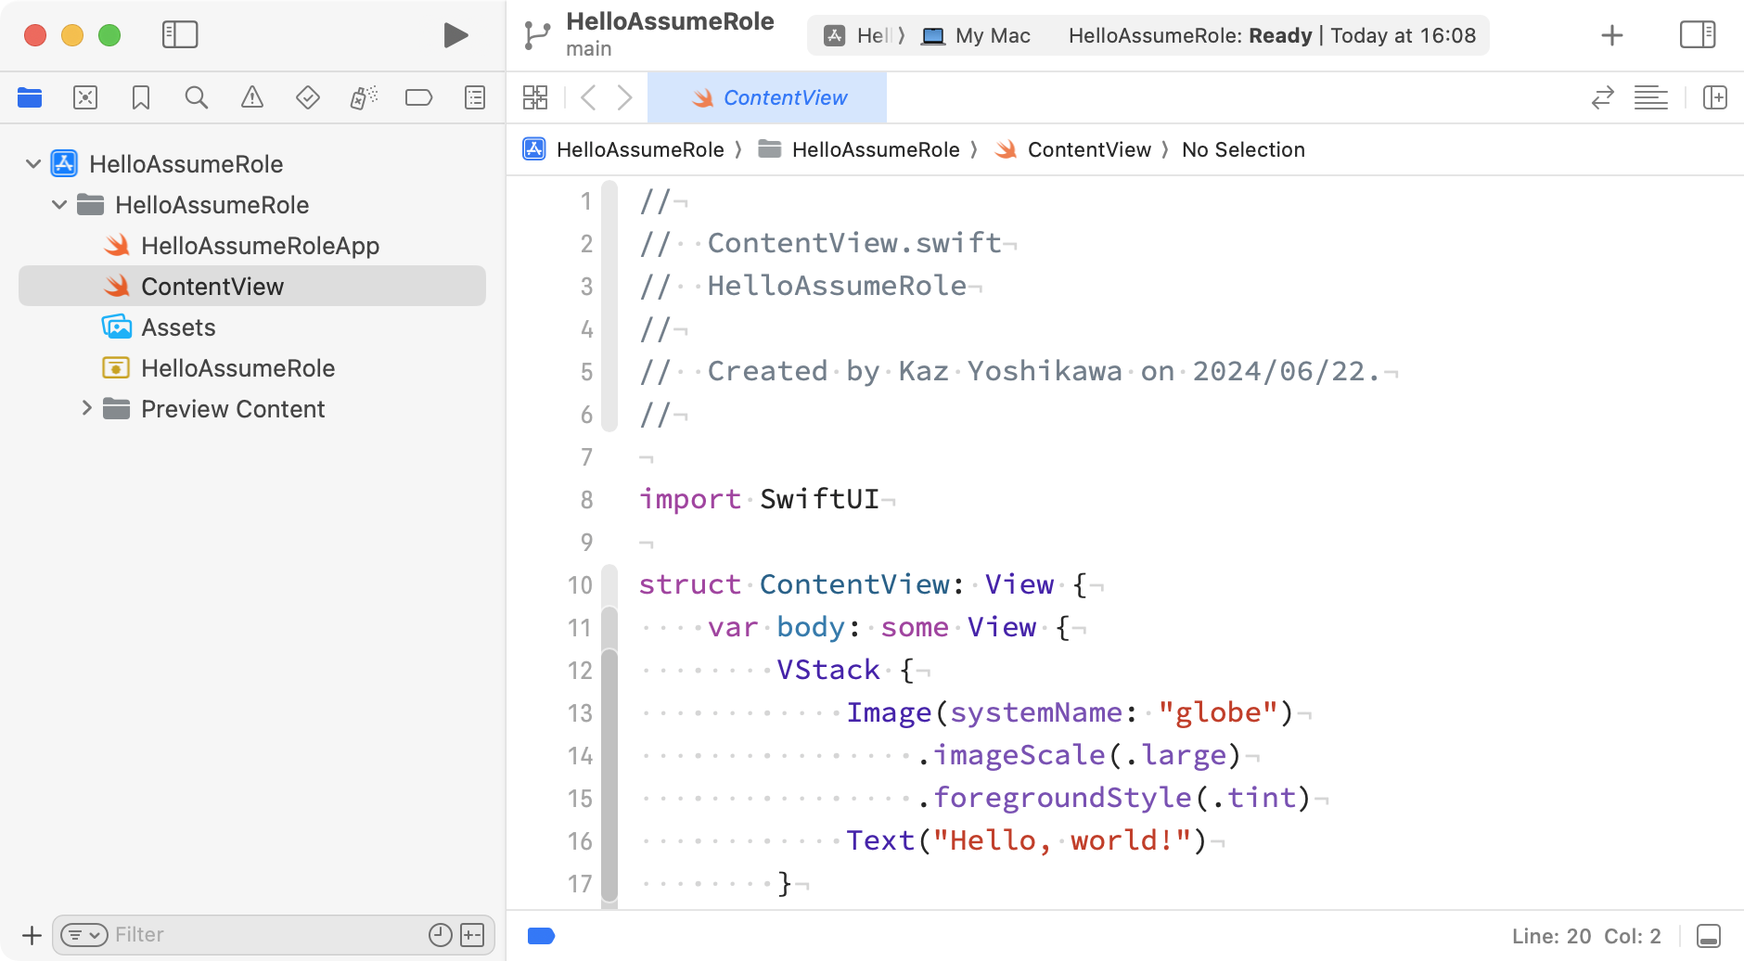The image size is (1744, 961).
Task: Click the add file plus button
Action: (x=32, y=935)
